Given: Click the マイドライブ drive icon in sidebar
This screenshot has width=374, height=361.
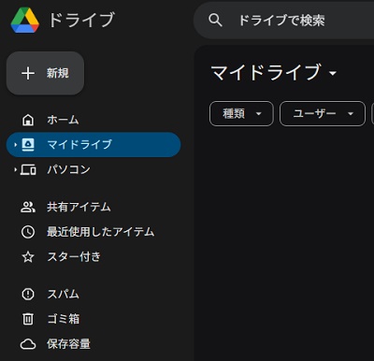Looking at the screenshot, I should point(28,145).
